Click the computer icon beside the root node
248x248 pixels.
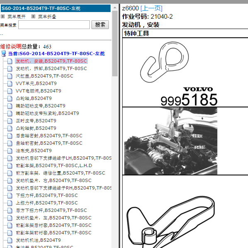pyautogui.click(x=3, y=53)
